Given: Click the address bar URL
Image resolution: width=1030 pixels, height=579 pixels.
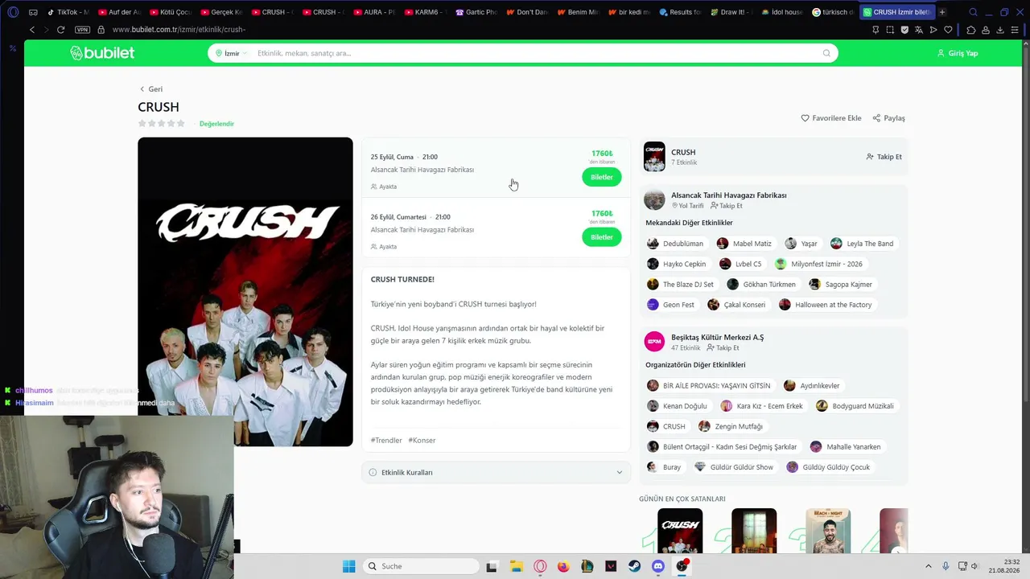Looking at the screenshot, I should [x=179, y=30].
